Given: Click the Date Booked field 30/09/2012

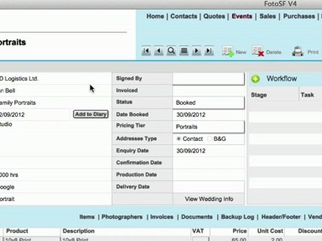Looking at the screenshot, I should click(209, 114).
